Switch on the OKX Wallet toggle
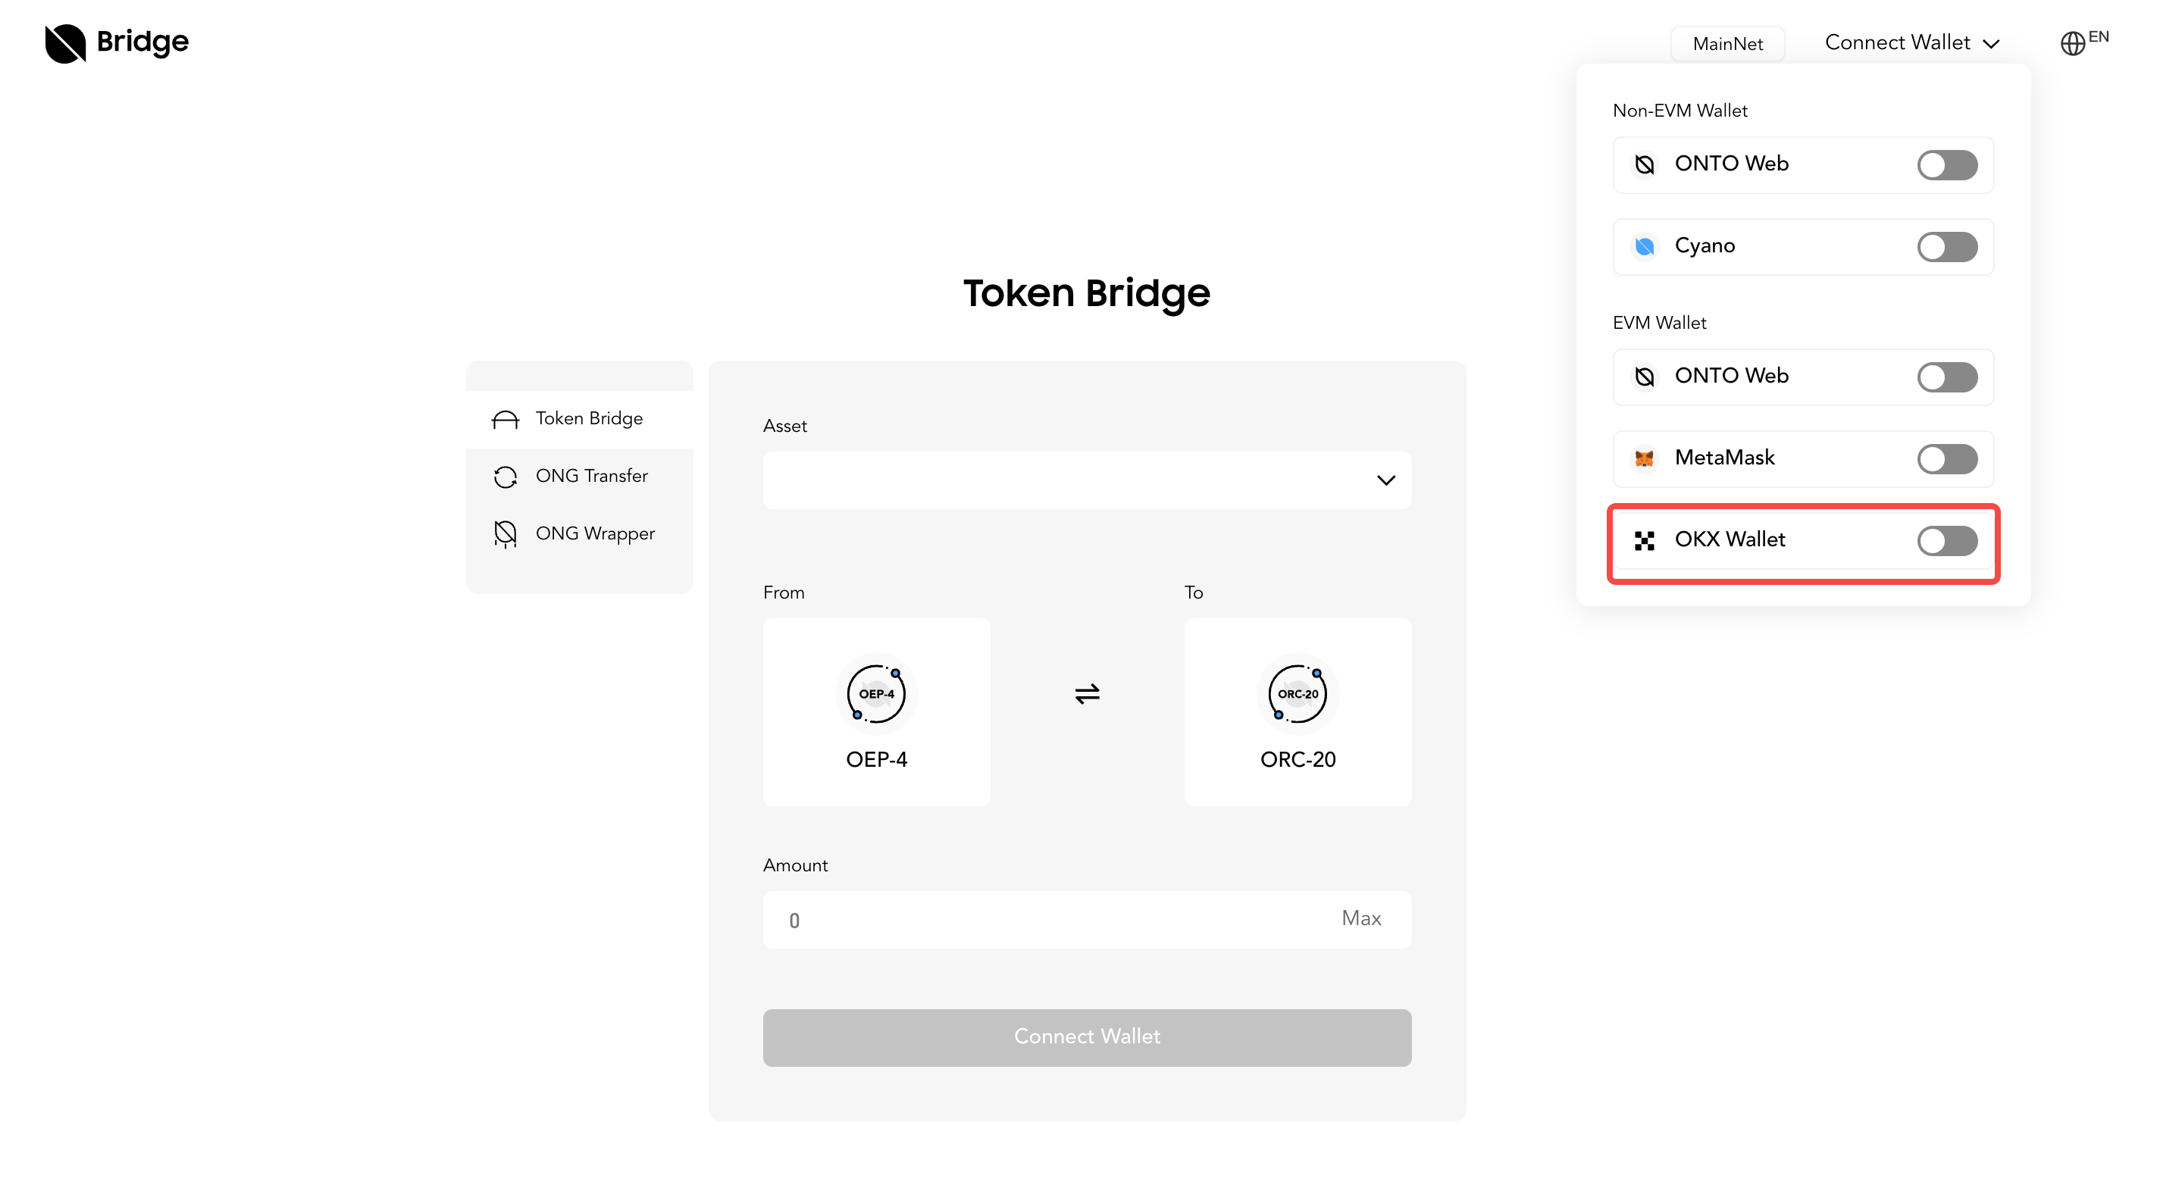 1947,542
